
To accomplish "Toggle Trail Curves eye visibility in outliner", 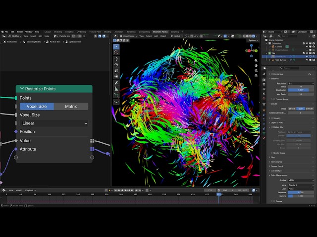I will 307,60.
